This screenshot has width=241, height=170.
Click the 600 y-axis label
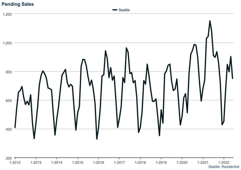point(9,100)
